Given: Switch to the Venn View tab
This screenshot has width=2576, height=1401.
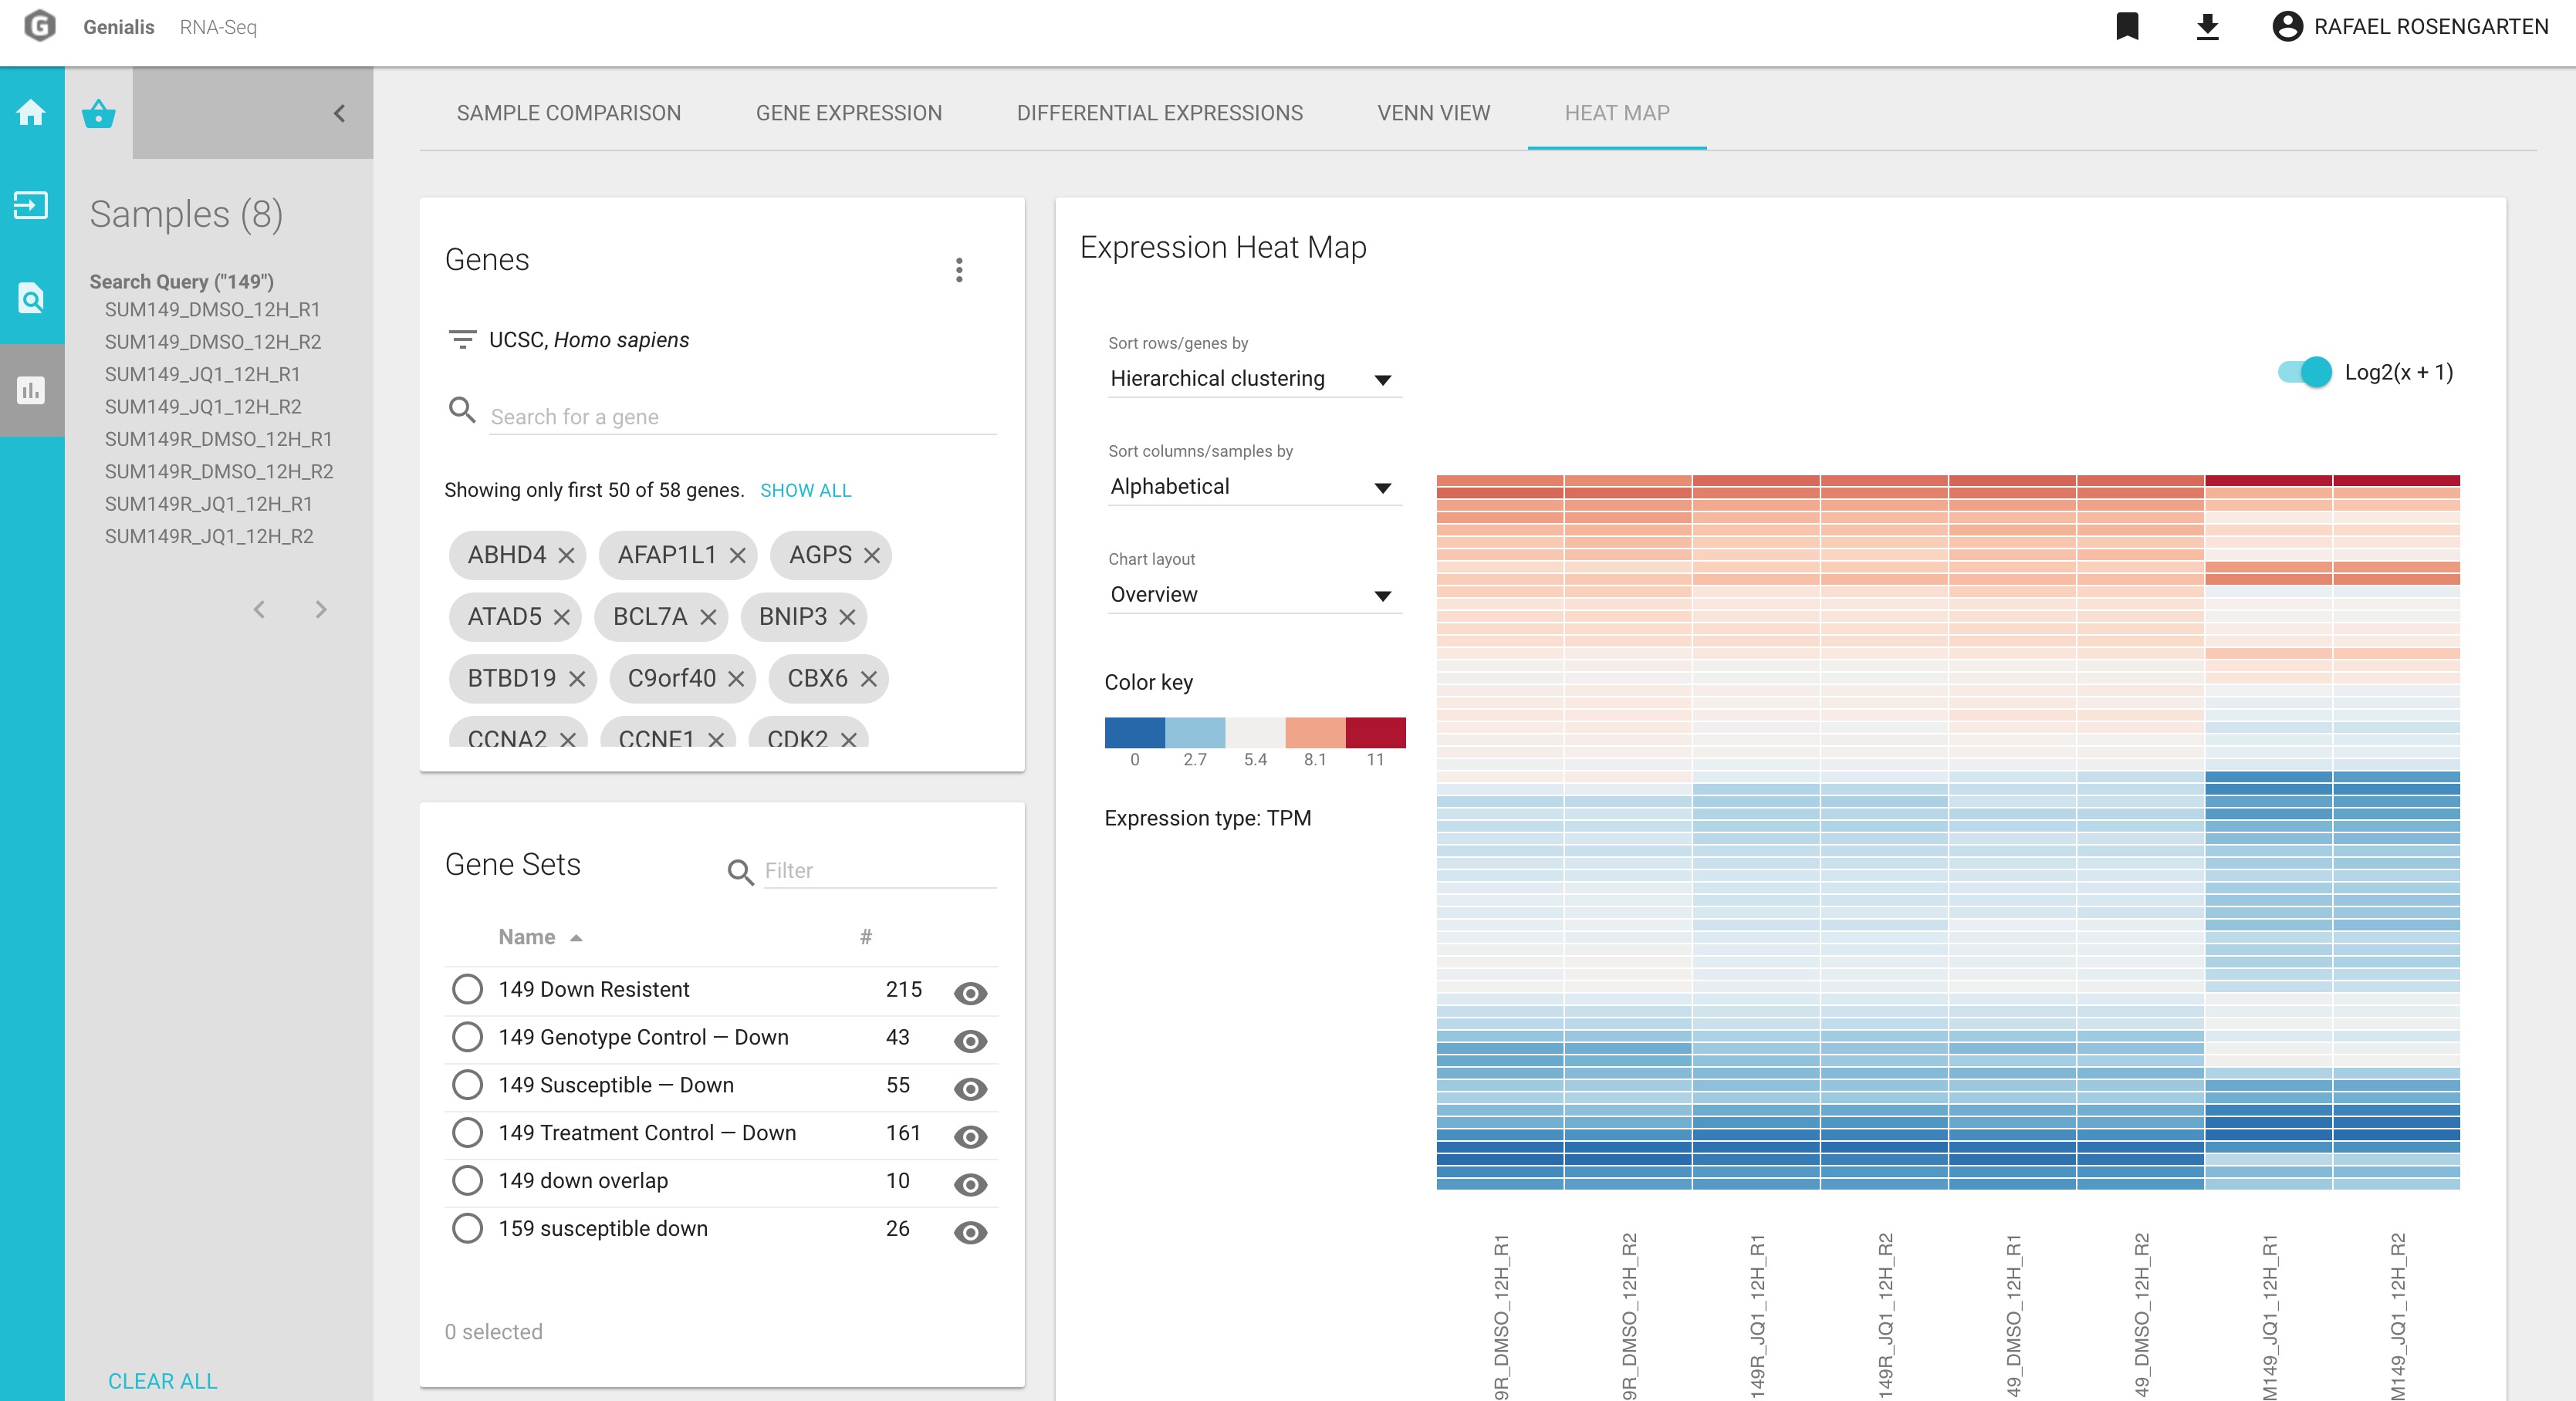Looking at the screenshot, I should click(1434, 112).
